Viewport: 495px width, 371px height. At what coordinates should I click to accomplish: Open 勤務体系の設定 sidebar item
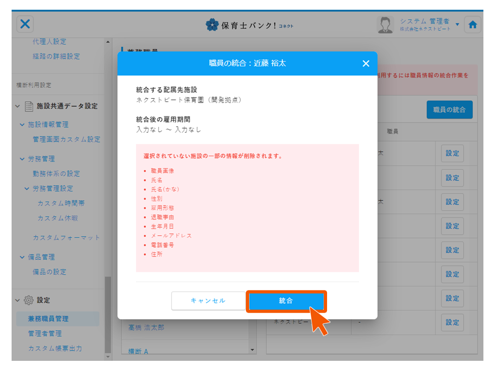56,173
